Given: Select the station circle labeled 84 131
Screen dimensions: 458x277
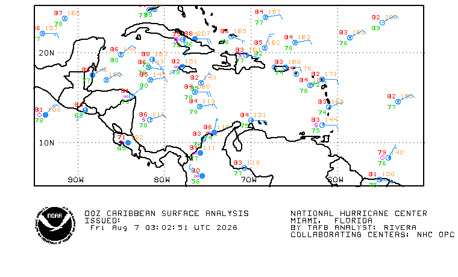Looking at the screenshot, I should pos(251,120).
